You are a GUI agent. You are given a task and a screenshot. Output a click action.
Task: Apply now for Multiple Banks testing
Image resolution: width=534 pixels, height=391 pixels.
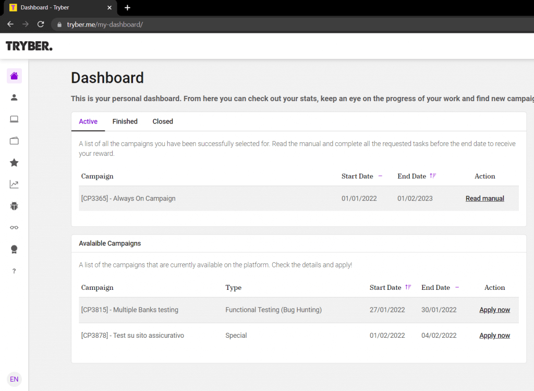point(494,310)
